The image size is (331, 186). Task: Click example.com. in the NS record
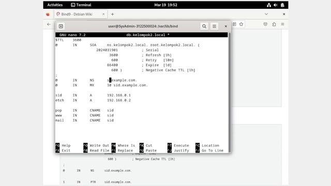tap(124, 80)
